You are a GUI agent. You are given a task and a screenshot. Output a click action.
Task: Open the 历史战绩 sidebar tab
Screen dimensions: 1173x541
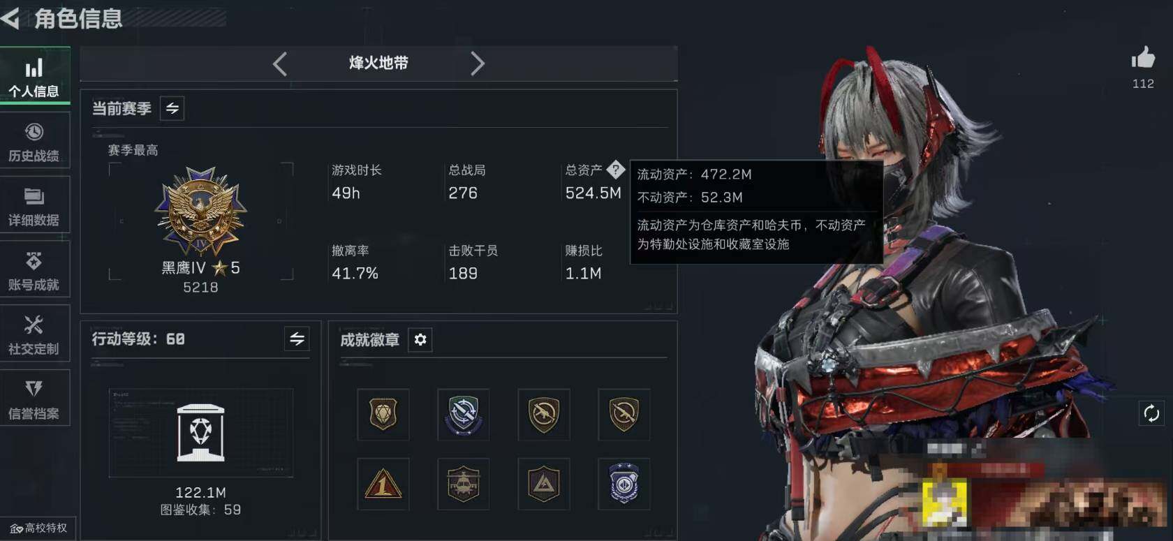[34, 141]
